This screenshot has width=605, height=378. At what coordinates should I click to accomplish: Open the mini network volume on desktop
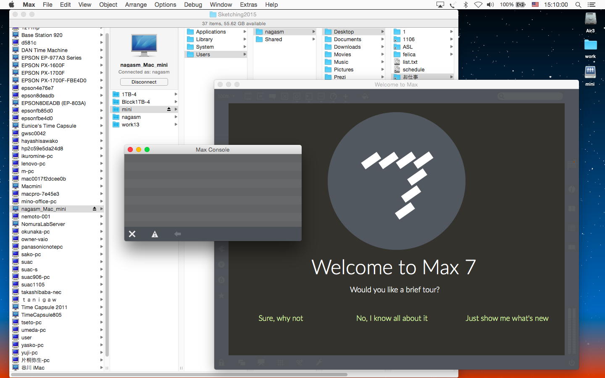click(590, 72)
